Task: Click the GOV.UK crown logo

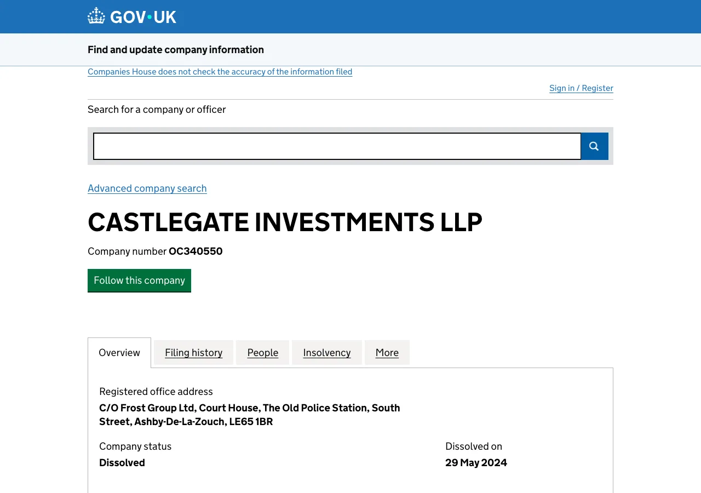Action: point(96,15)
